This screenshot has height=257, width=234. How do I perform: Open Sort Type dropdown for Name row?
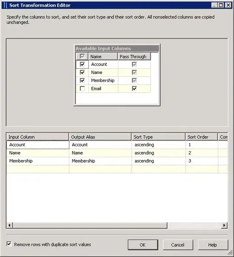click(159, 153)
